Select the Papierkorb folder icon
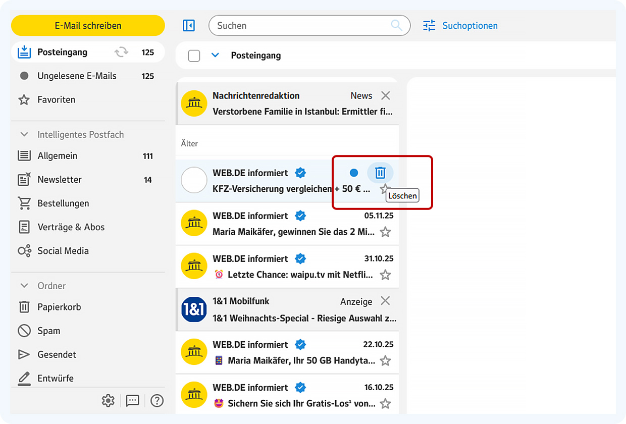The height and width of the screenshot is (424, 626). tap(24, 307)
